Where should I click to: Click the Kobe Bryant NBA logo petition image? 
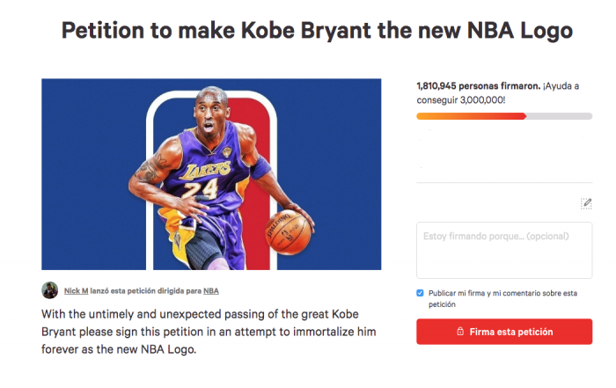(x=211, y=173)
